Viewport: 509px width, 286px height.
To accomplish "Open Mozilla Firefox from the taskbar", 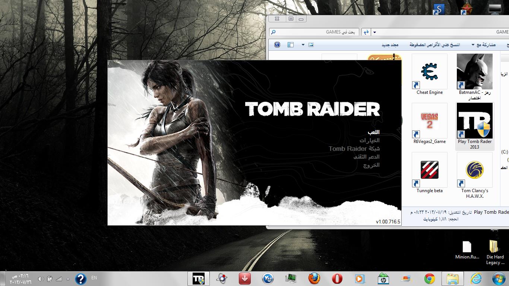I will 314,279.
